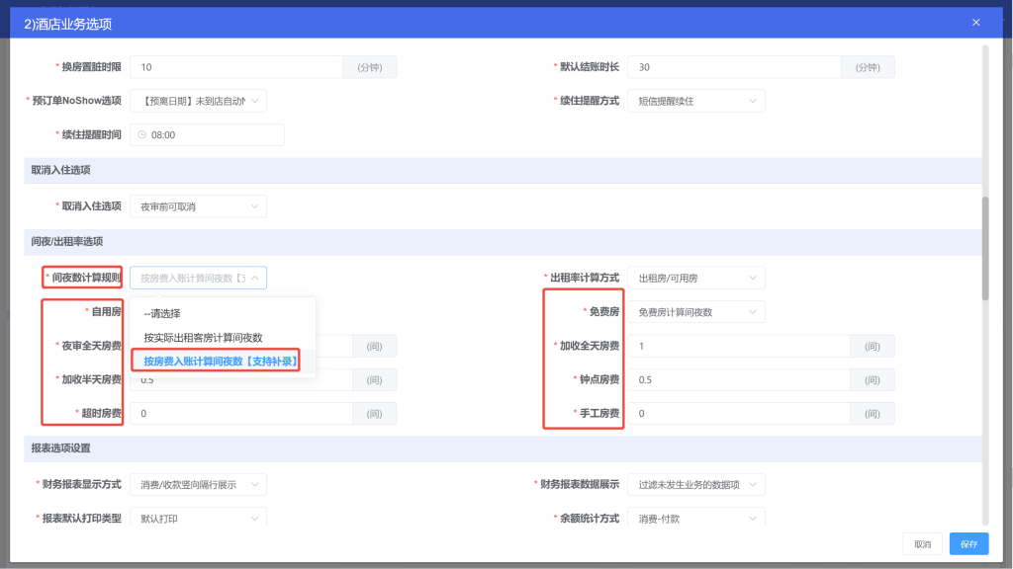Open the 报表默认打印类型 dropdown
This screenshot has width=1013, height=569.
[198, 517]
